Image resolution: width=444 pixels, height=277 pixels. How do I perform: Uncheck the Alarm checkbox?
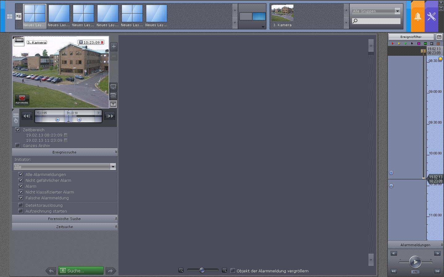point(21,186)
